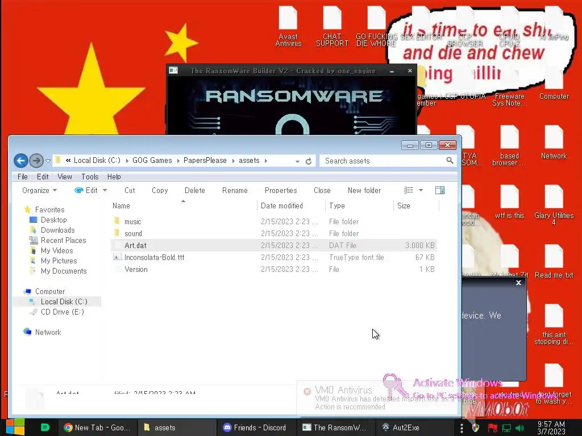Sort by the Name column header
Screen dimensions: 582x436
click(184, 206)
